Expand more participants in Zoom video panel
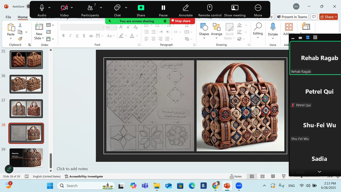This screenshot has width=341, height=192. point(319,172)
